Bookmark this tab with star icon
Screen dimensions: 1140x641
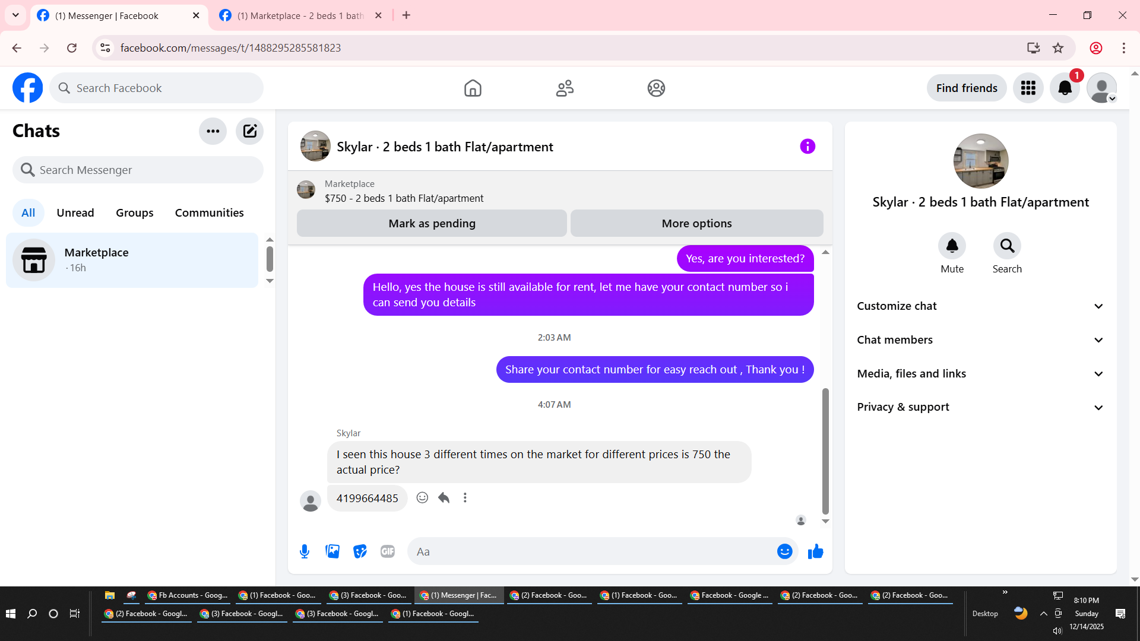pos(1058,48)
